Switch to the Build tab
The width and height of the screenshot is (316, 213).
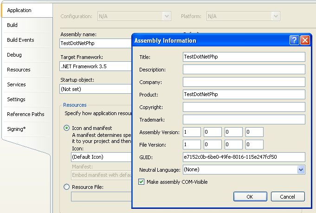13,25
